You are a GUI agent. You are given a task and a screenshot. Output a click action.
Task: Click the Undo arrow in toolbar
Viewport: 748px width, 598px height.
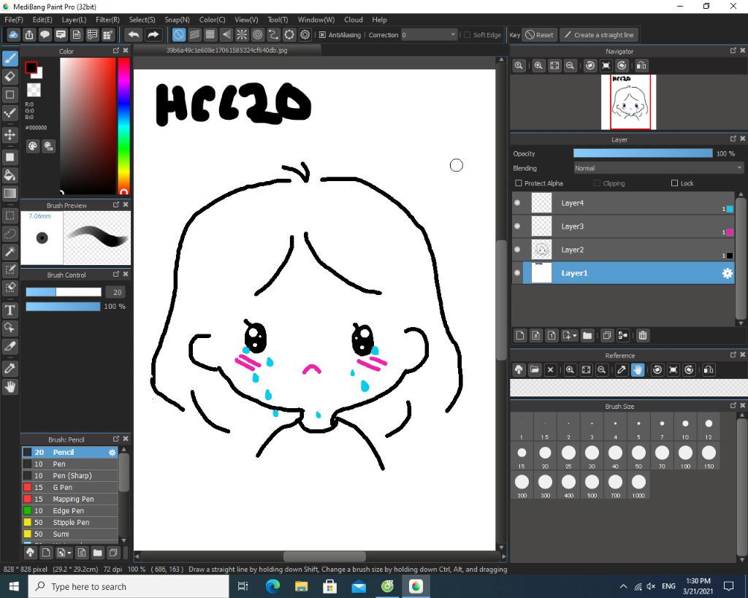point(134,35)
